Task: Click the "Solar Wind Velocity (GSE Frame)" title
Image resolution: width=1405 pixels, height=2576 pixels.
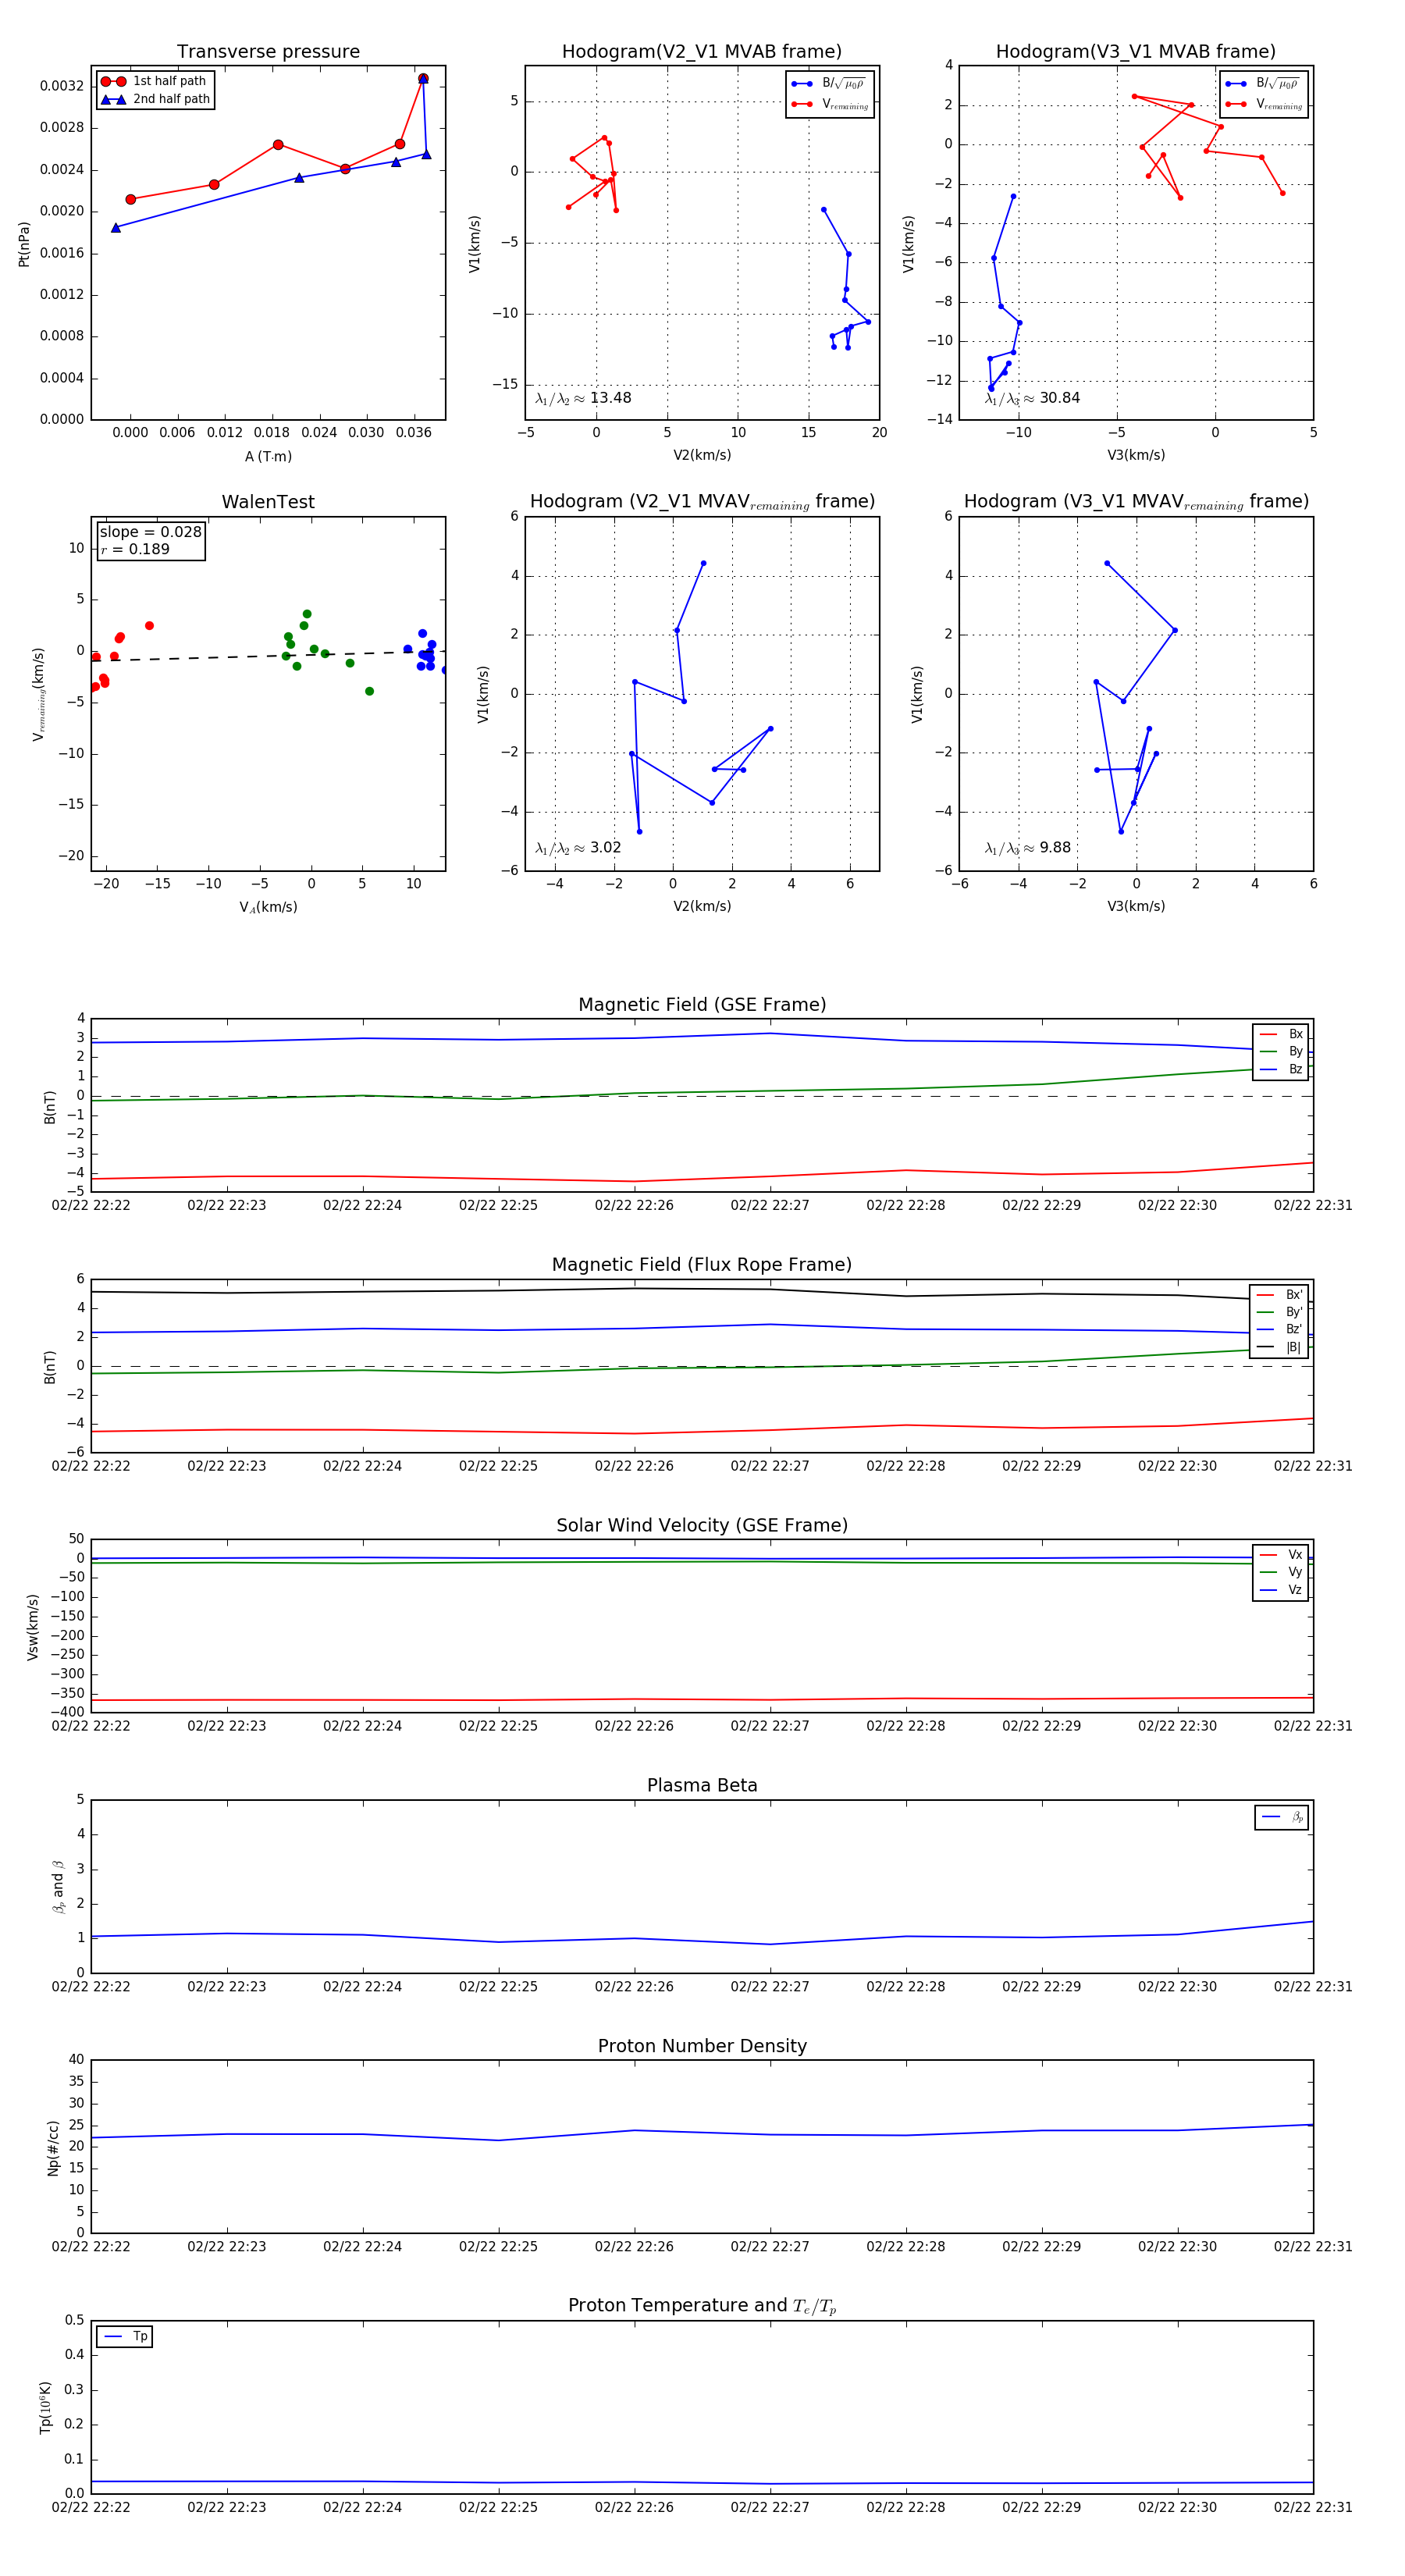Action: (702, 1525)
